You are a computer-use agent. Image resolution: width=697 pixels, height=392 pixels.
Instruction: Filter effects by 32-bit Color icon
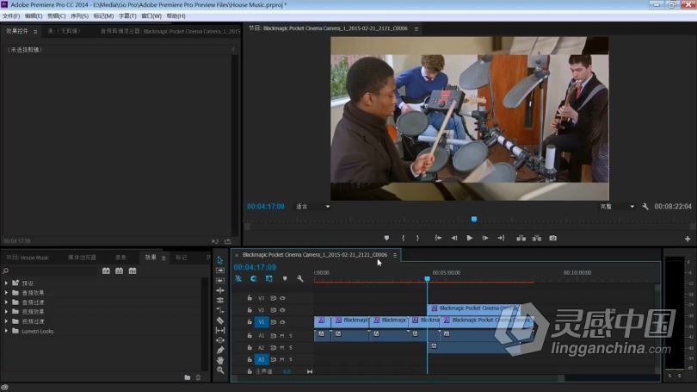119,271
